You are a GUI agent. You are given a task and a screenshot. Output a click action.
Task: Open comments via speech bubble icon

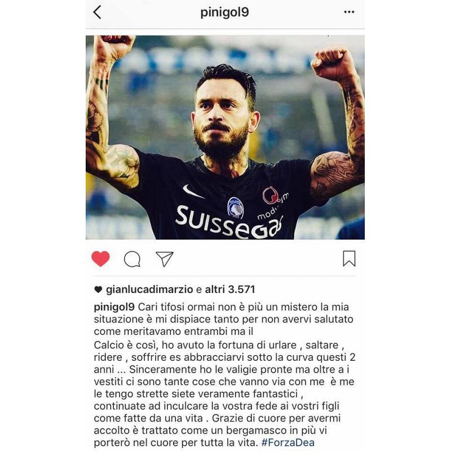[132, 259]
